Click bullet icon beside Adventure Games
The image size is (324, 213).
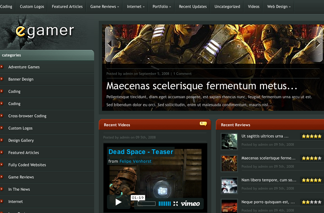(x=2, y=67)
